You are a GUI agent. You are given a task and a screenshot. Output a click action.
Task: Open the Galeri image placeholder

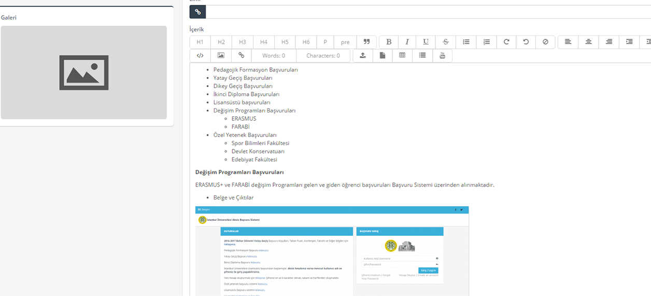point(84,73)
